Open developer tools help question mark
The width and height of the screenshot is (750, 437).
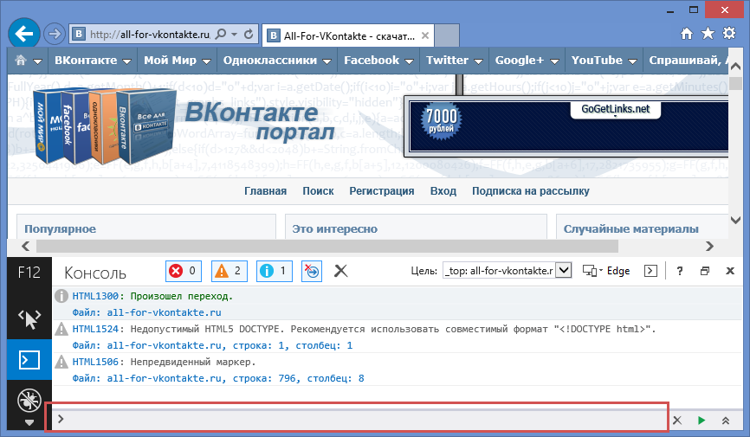pyautogui.click(x=680, y=271)
